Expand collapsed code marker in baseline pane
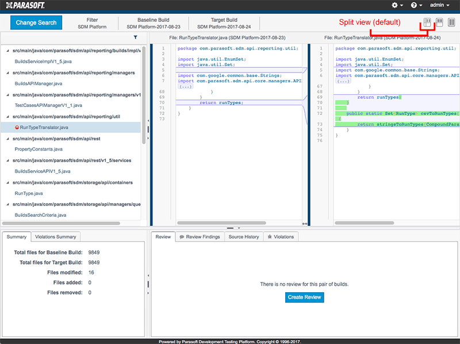The image size is (460, 344). (185, 87)
